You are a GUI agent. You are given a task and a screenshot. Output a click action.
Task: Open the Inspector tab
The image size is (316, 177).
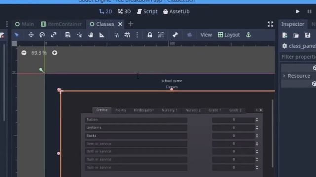coord(293,24)
